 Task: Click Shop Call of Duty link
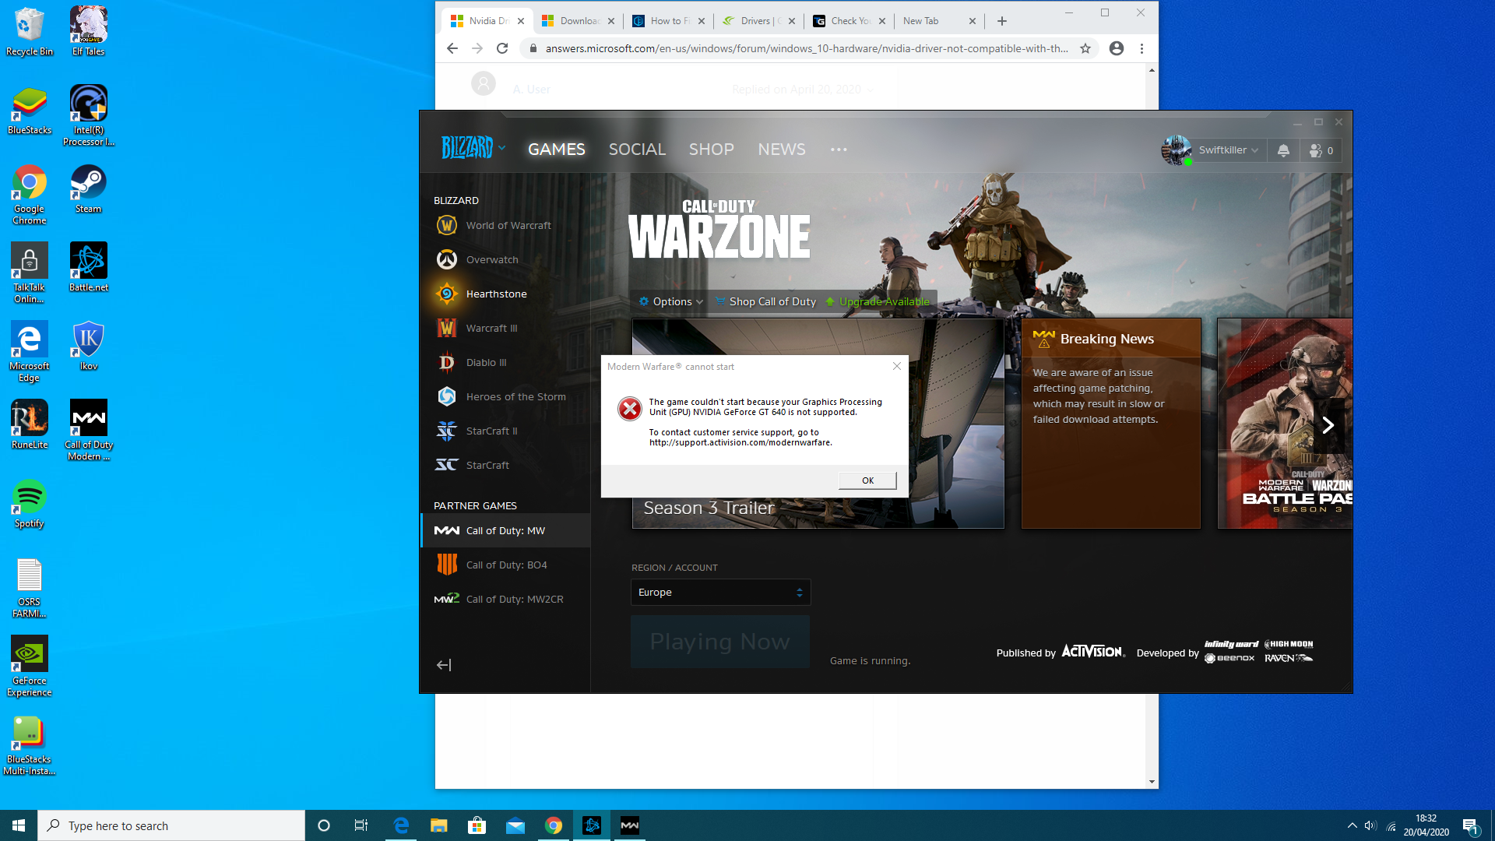click(765, 301)
